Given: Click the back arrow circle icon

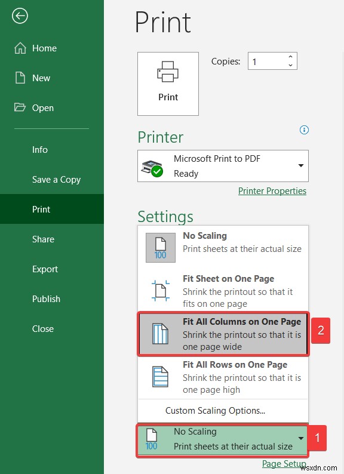Looking at the screenshot, I should click(x=20, y=16).
